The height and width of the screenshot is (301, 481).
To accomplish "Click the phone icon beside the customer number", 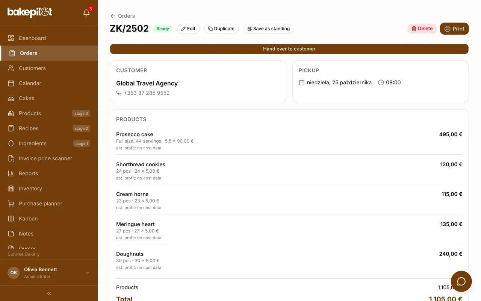I will 119,93.
